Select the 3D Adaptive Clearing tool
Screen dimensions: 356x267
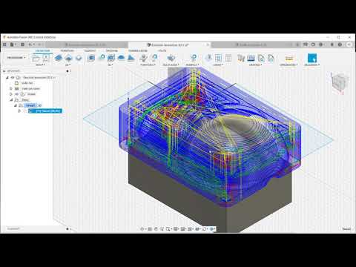[x=91, y=59]
